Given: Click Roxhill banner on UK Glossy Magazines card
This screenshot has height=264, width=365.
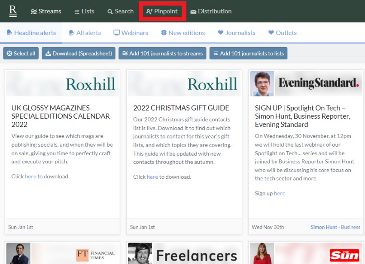Looking at the screenshot, I should click(x=62, y=84).
